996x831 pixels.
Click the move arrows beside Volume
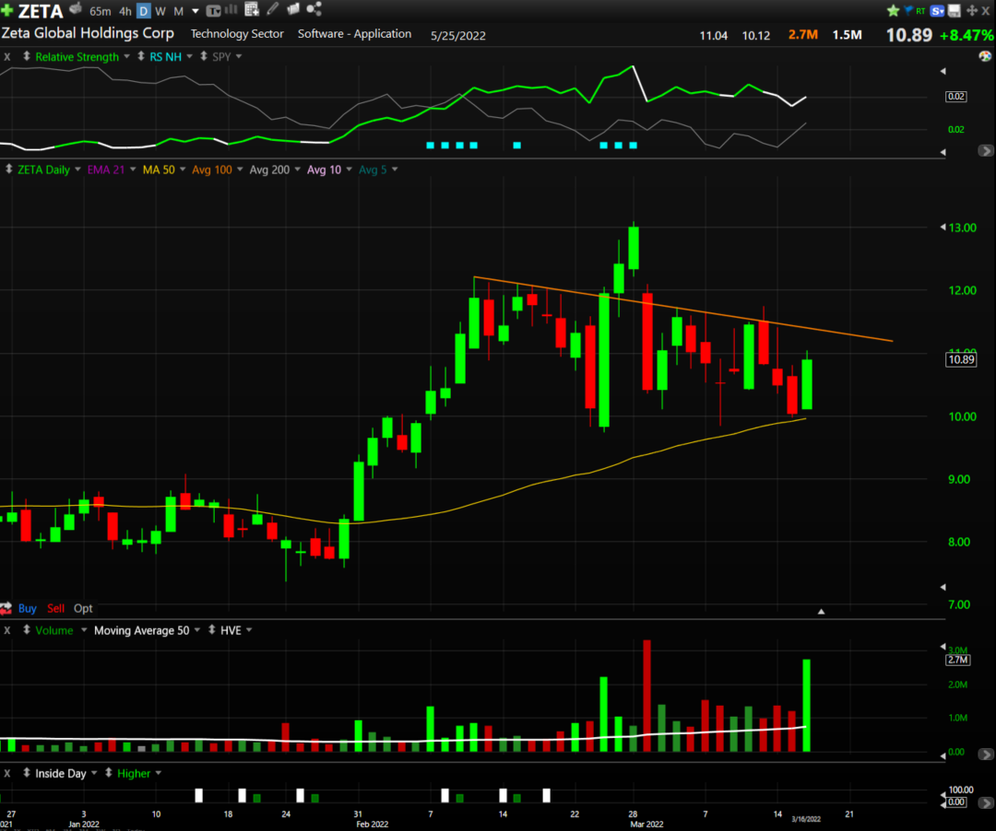pyautogui.click(x=27, y=630)
